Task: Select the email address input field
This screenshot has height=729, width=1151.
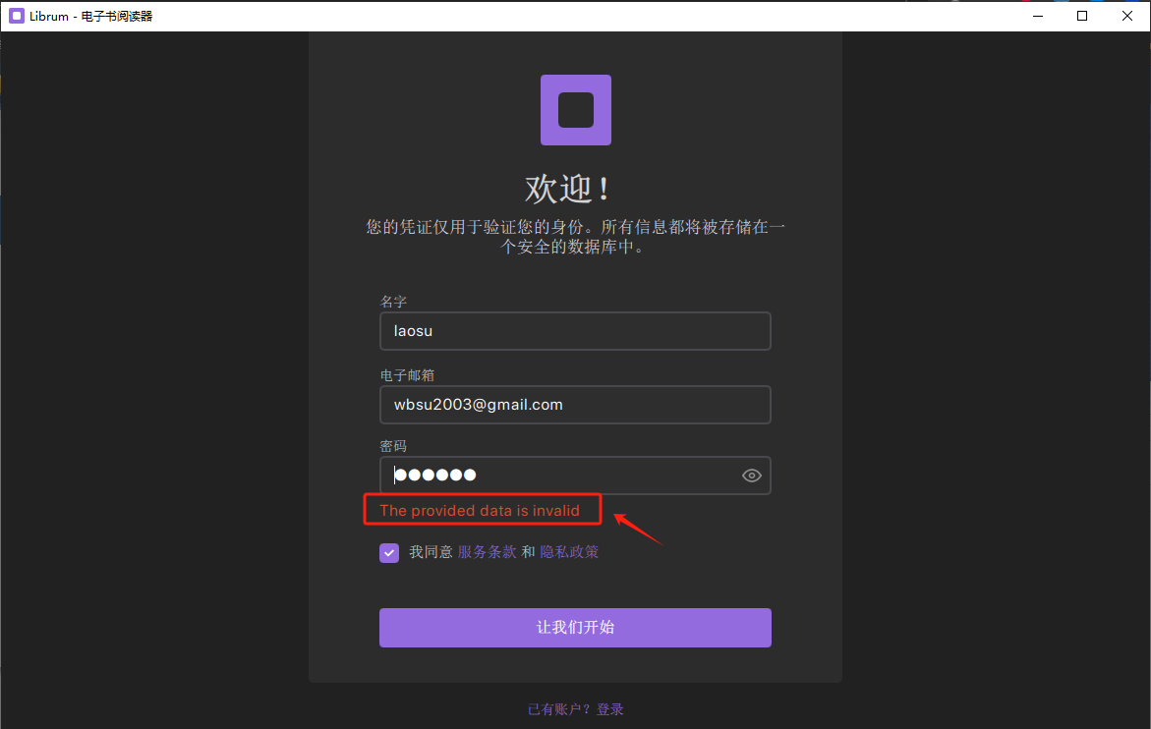Action: 575,405
